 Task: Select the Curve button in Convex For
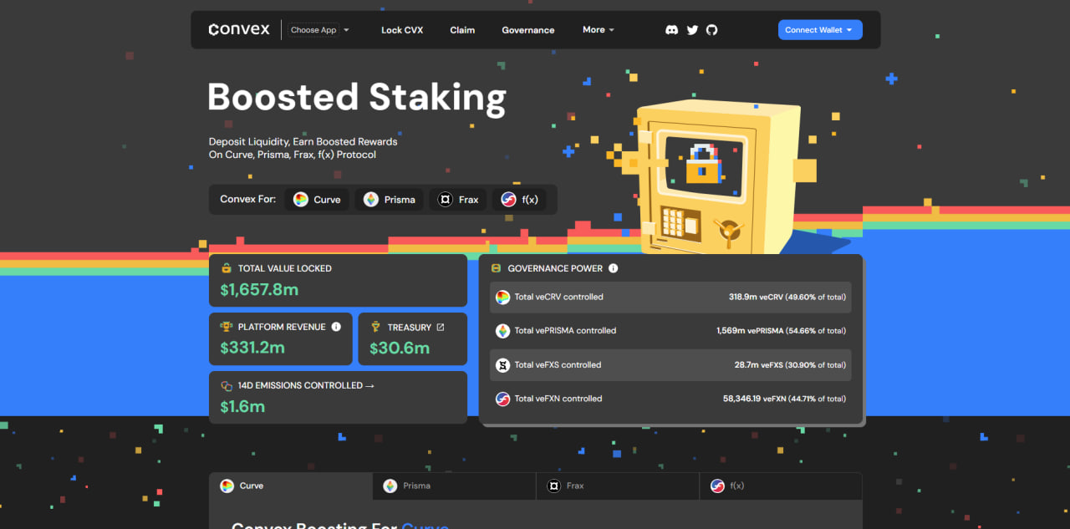(x=317, y=200)
